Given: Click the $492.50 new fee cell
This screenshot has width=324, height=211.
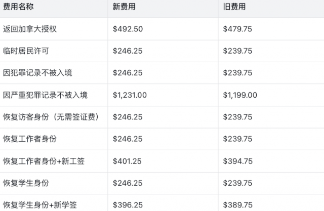Looking at the screenshot, I should (x=128, y=29).
